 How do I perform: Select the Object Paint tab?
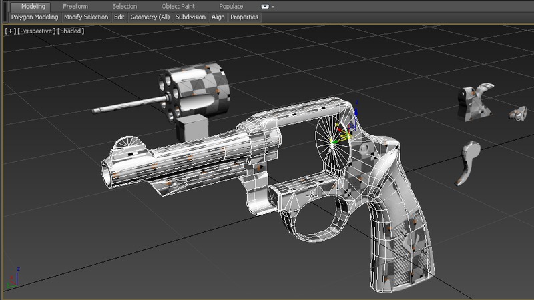179,6
